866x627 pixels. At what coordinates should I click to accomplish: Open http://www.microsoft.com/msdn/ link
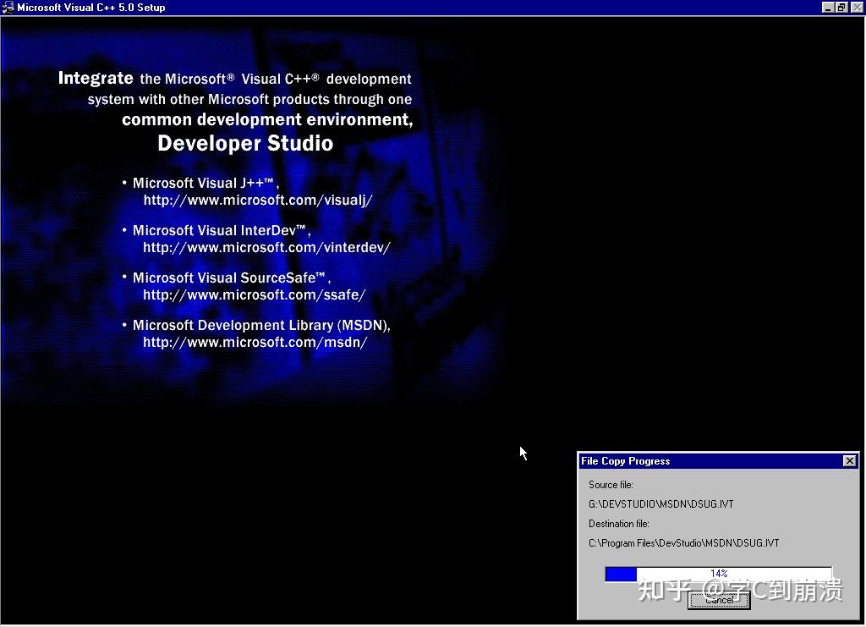click(x=255, y=342)
